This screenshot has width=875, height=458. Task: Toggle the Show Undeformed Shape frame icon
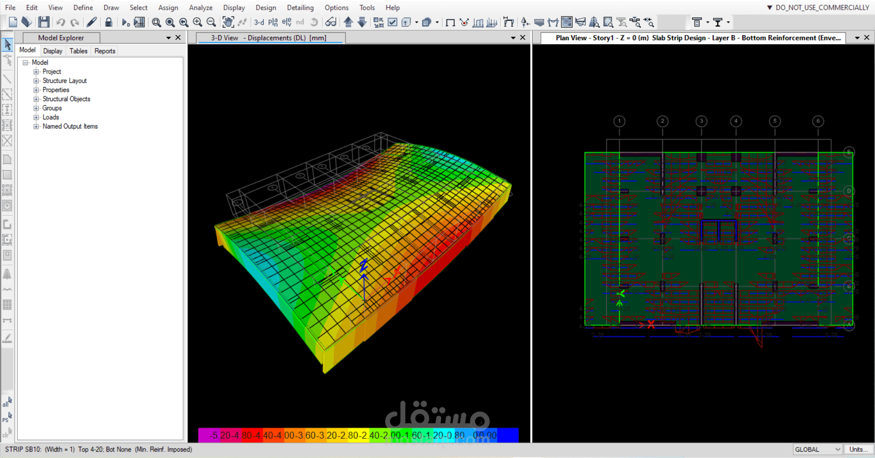450,22
